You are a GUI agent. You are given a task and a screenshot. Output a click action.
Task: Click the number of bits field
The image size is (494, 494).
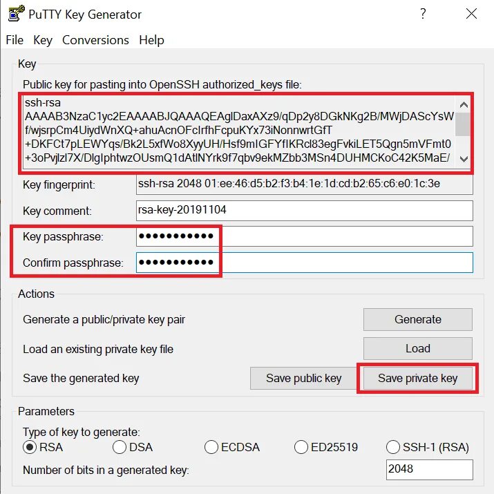click(429, 469)
